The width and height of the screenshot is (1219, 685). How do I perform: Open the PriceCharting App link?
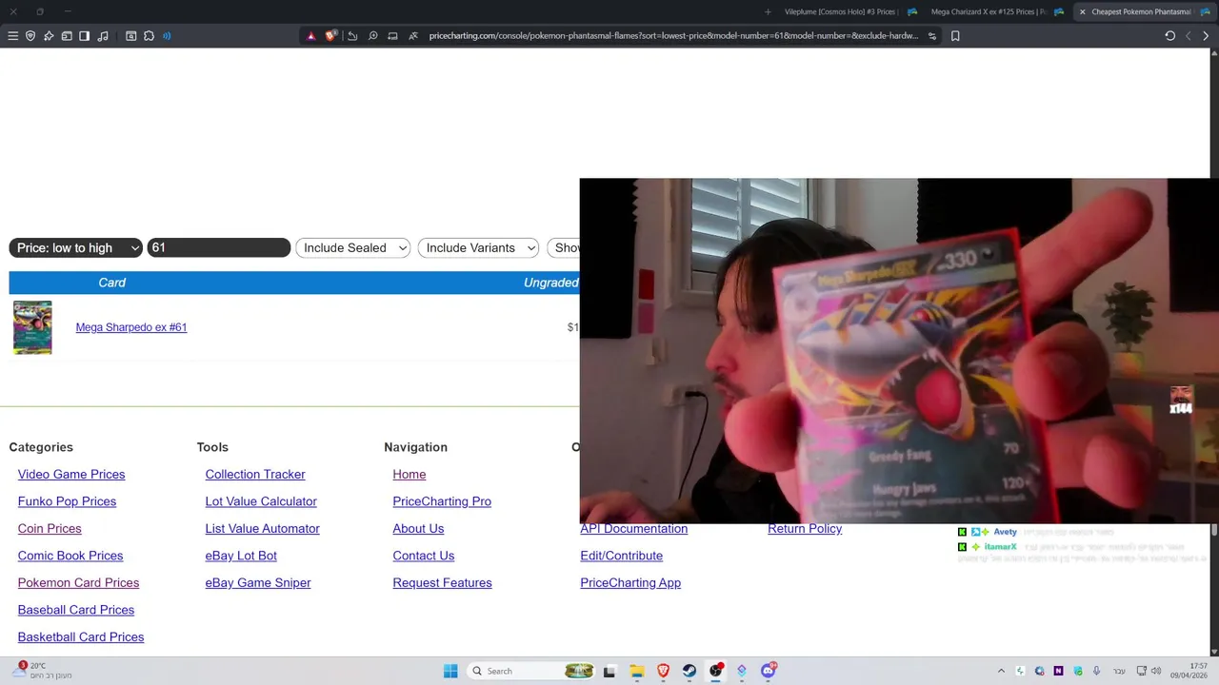click(x=630, y=582)
